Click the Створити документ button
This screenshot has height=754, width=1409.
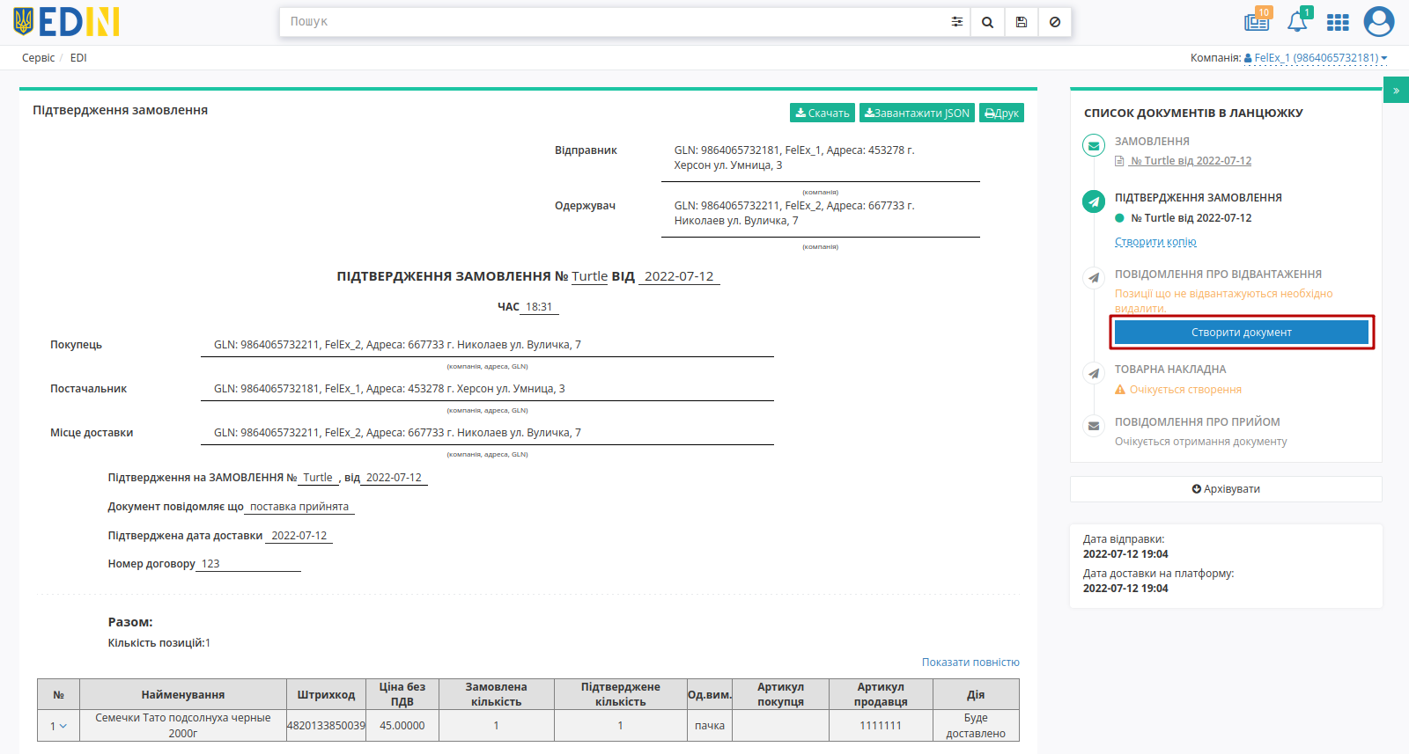pyautogui.click(x=1242, y=333)
